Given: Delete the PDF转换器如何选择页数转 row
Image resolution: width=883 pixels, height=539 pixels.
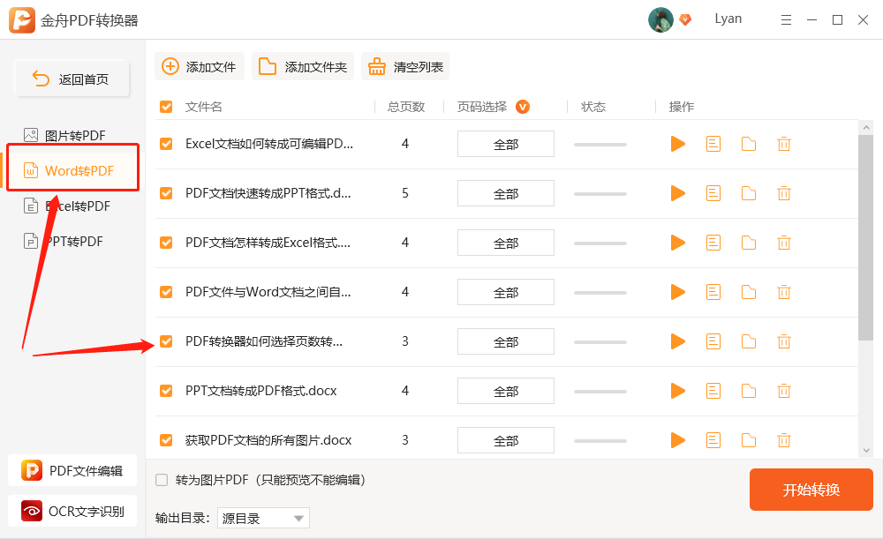Looking at the screenshot, I should click(x=784, y=341).
